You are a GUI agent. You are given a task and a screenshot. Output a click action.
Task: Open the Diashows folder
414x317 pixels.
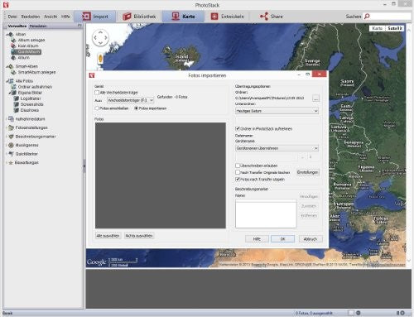coord(29,110)
